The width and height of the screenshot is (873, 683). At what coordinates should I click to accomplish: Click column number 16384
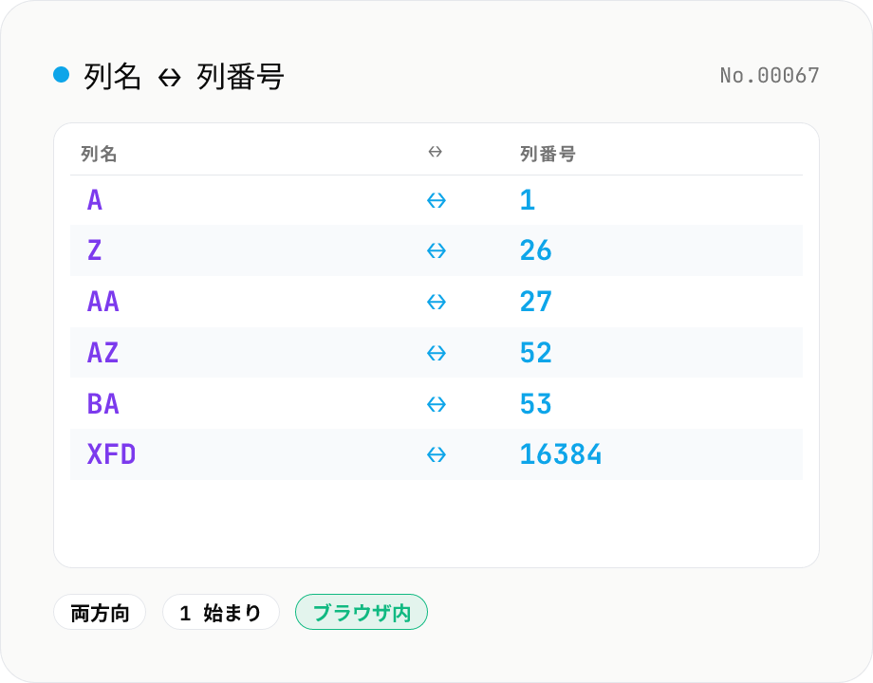561,454
